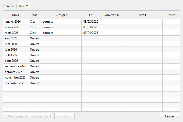183x122 pixels.
Task: Select the février 2026 row
Action: [x=91, y=27]
